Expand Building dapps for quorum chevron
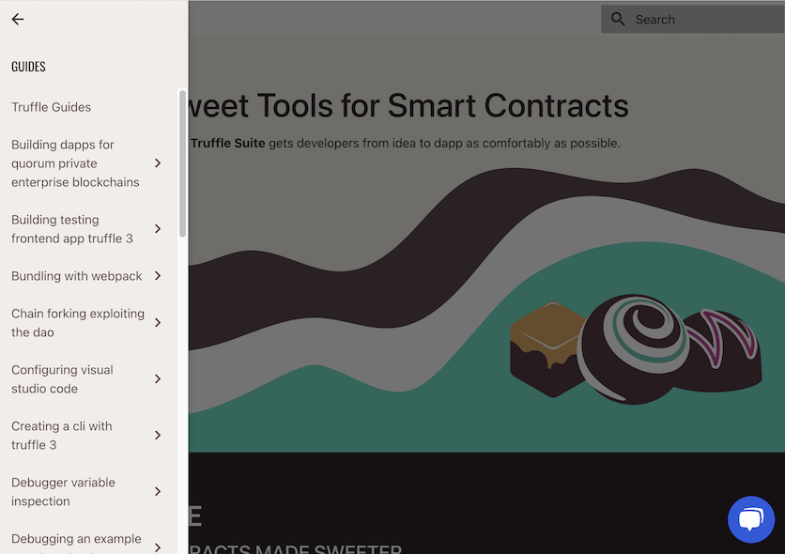Image resolution: width=785 pixels, height=554 pixels. coord(158,163)
